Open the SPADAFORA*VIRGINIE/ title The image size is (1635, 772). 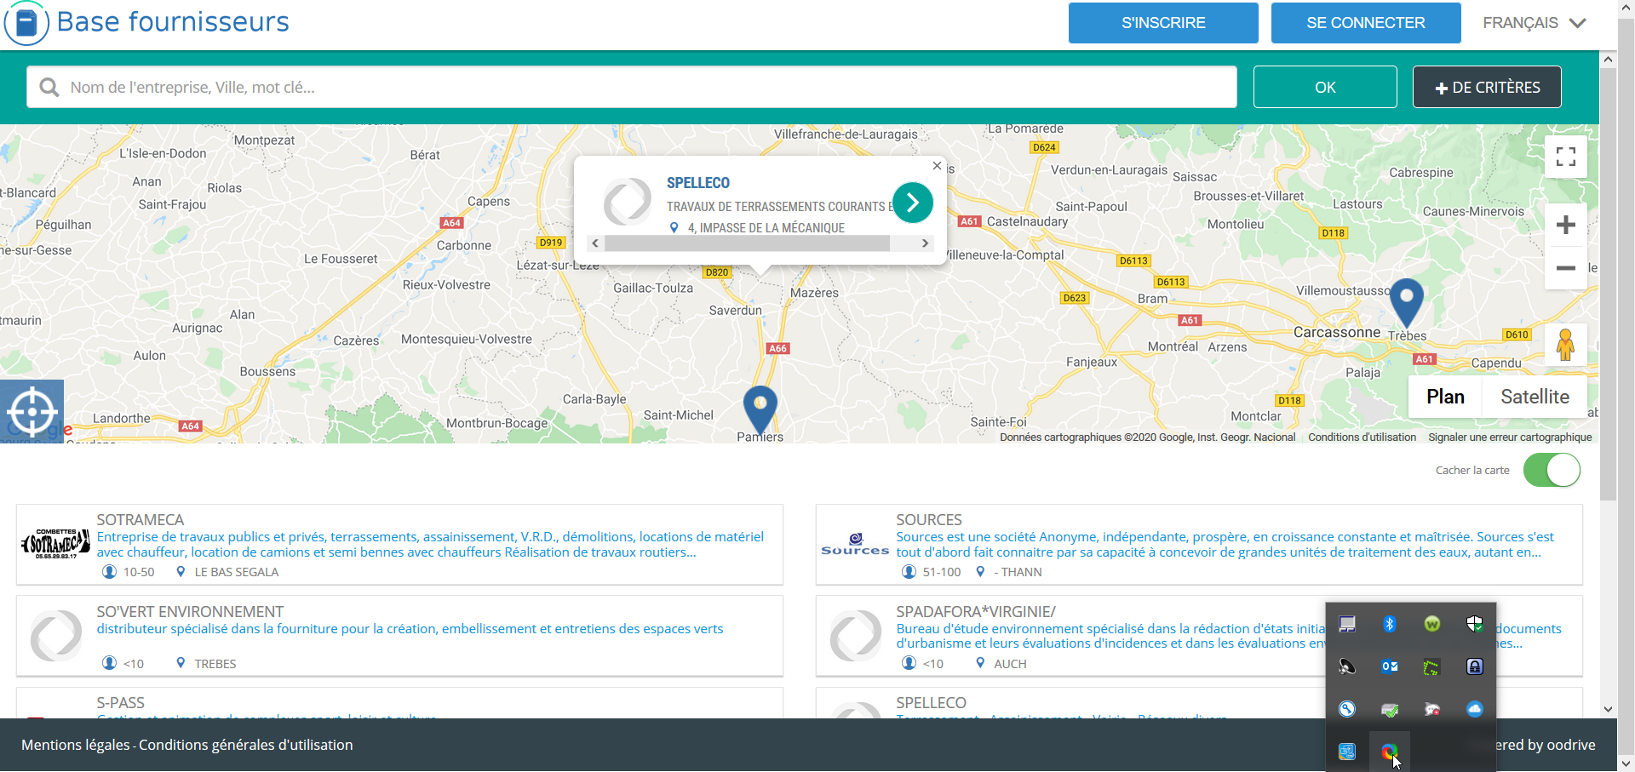[976, 611]
